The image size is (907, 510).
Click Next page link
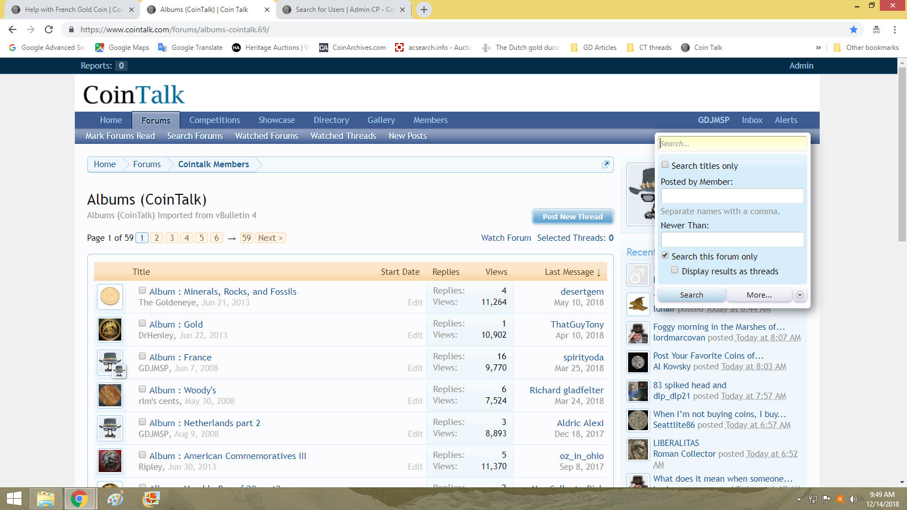click(x=270, y=238)
